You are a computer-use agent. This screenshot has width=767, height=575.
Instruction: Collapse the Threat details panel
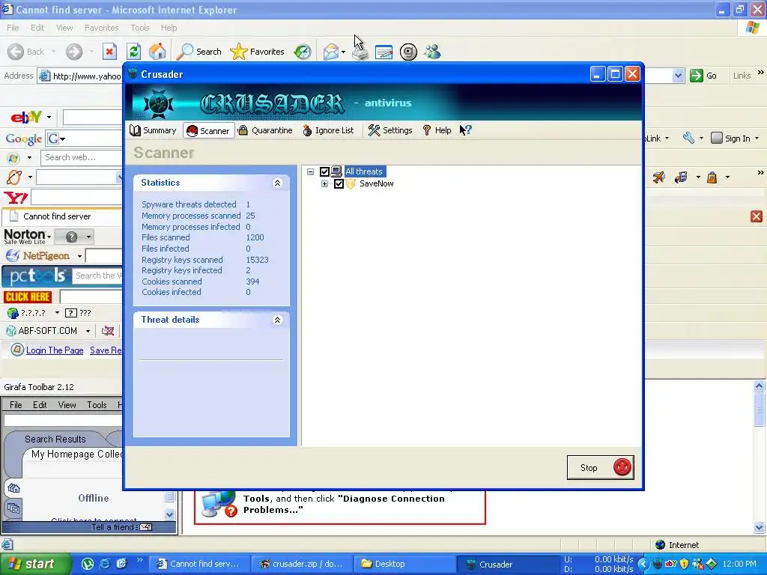click(277, 320)
